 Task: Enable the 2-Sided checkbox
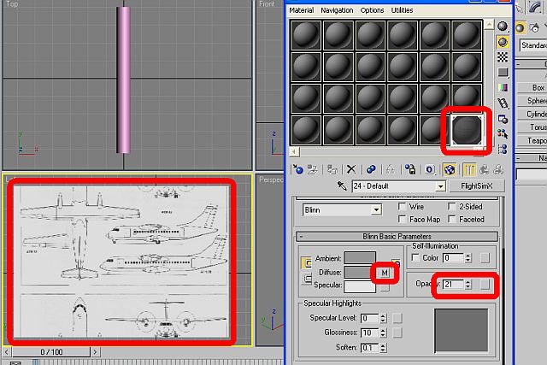click(x=452, y=207)
